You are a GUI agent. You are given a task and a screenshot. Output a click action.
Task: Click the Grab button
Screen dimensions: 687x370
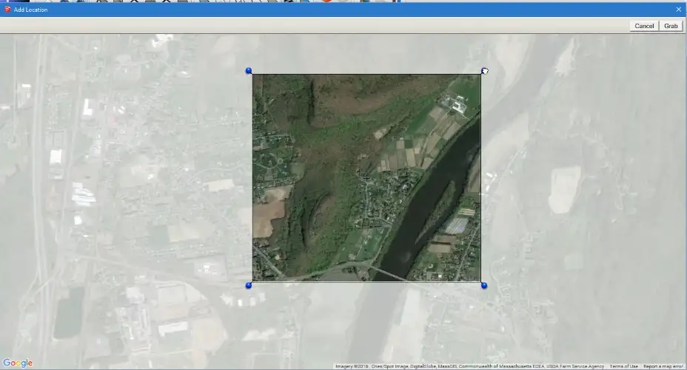671,26
